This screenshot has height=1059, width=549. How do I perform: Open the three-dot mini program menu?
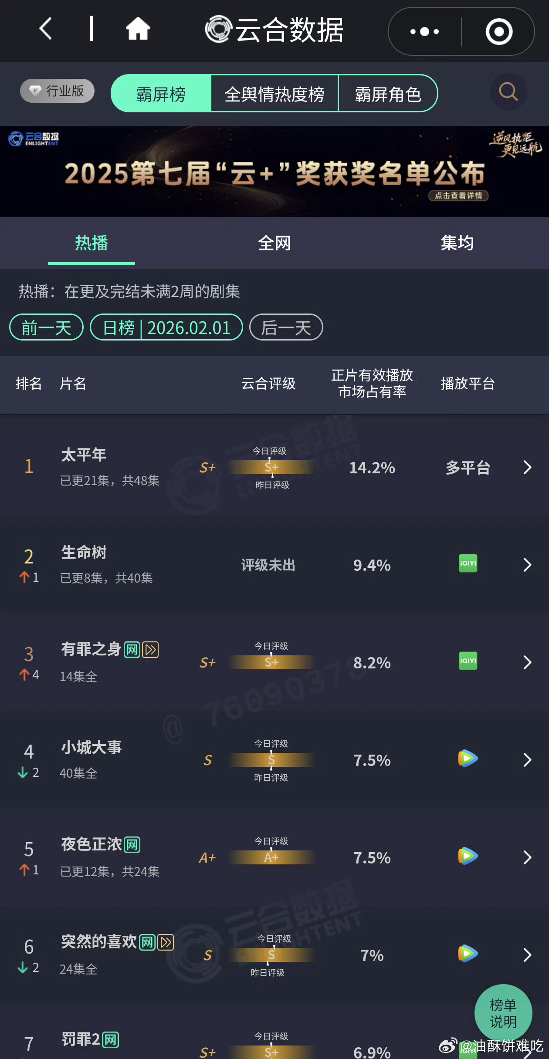tap(423, 31)
